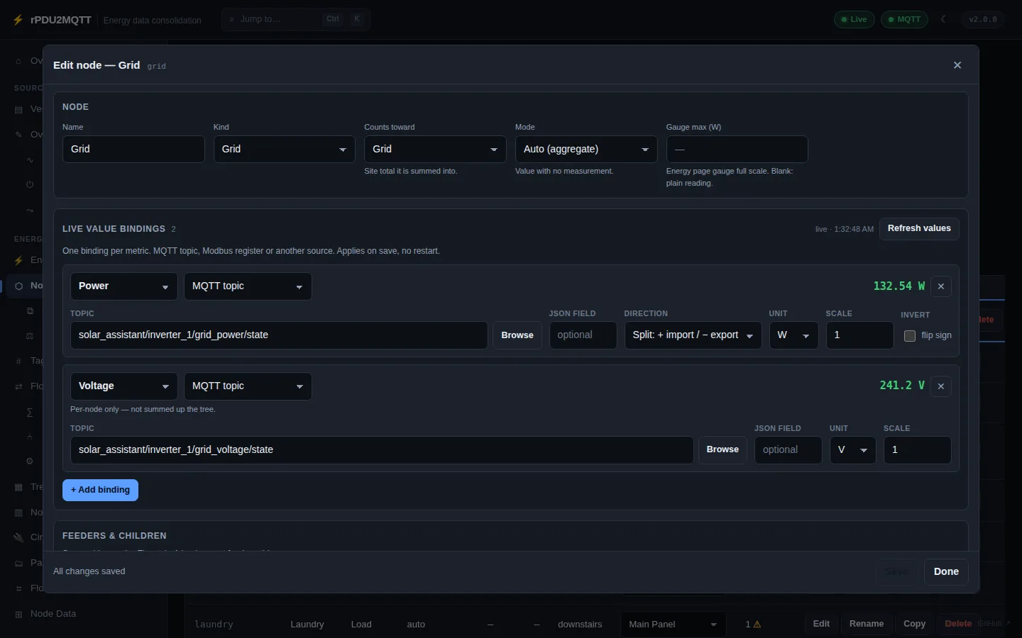Remove the Voltage binding with its X icon
The height and width of the screenshot is (638, 1022).
click(941, 386)
